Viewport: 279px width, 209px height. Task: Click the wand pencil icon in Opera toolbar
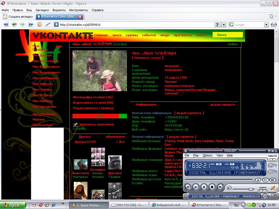pyautogui.click(x=48, y=24)
